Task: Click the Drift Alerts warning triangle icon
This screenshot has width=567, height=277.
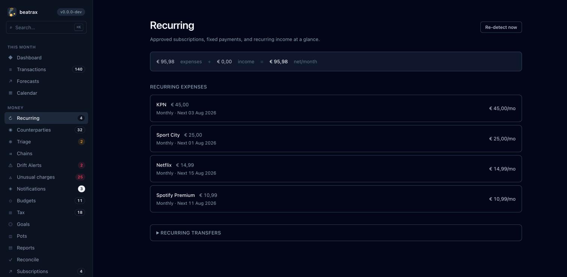Action: [10, 165]
